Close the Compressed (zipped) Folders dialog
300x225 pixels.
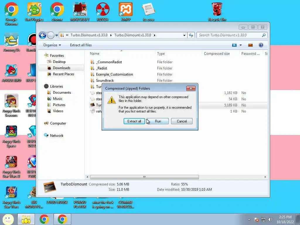[x=191, y=88]
